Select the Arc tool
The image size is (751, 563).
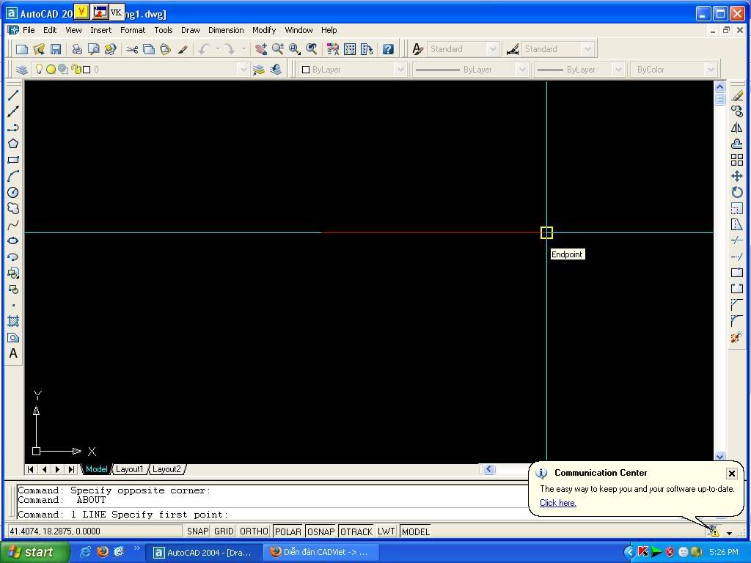[x=13, y=176]
